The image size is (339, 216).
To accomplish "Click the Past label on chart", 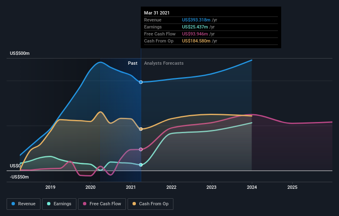I will [133, 63].
